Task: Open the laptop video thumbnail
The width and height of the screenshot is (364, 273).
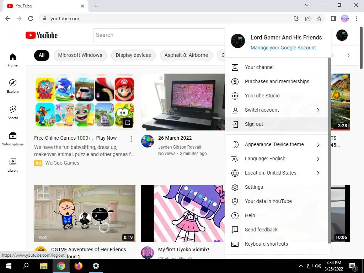Action: (x=183, y=102)
